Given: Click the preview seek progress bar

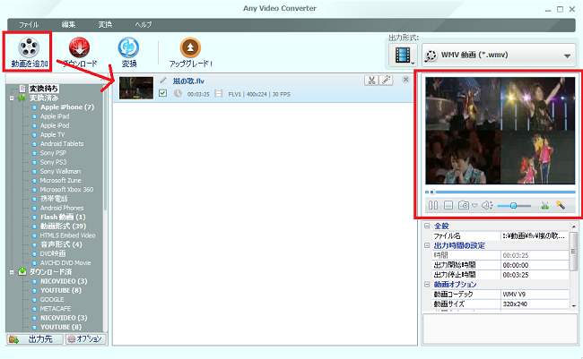Looking at the screenshot, I should pyautogui.click(x=500, y=192).
